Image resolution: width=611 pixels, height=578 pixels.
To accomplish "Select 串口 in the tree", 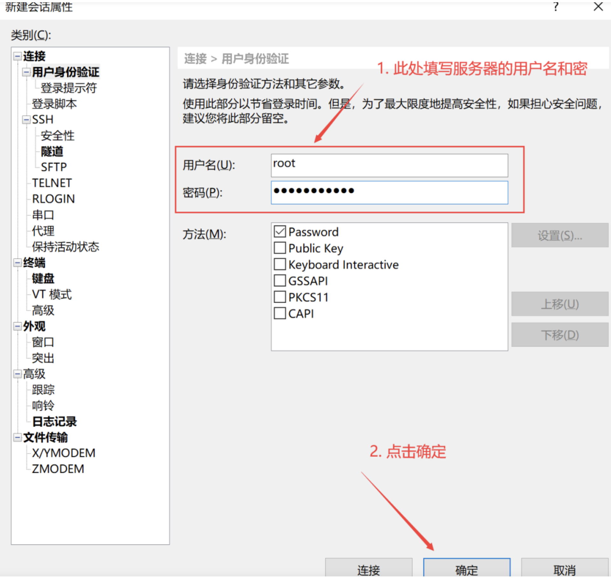I will (x=43, y=215).
